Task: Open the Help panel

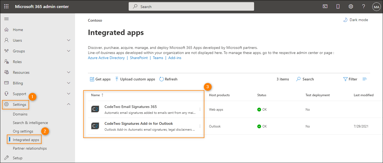Action: pyautogui.click(x=363, y=6)
